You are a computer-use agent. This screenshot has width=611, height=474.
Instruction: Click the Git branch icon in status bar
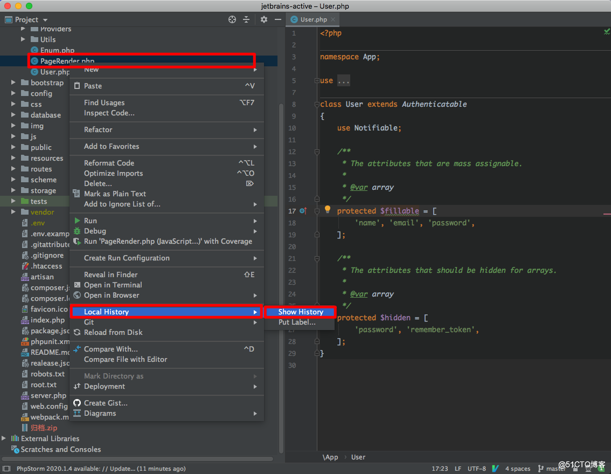tap(540, 468)
